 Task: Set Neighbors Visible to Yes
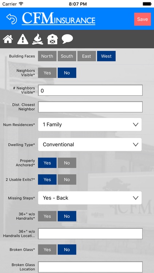pos(47,73)
